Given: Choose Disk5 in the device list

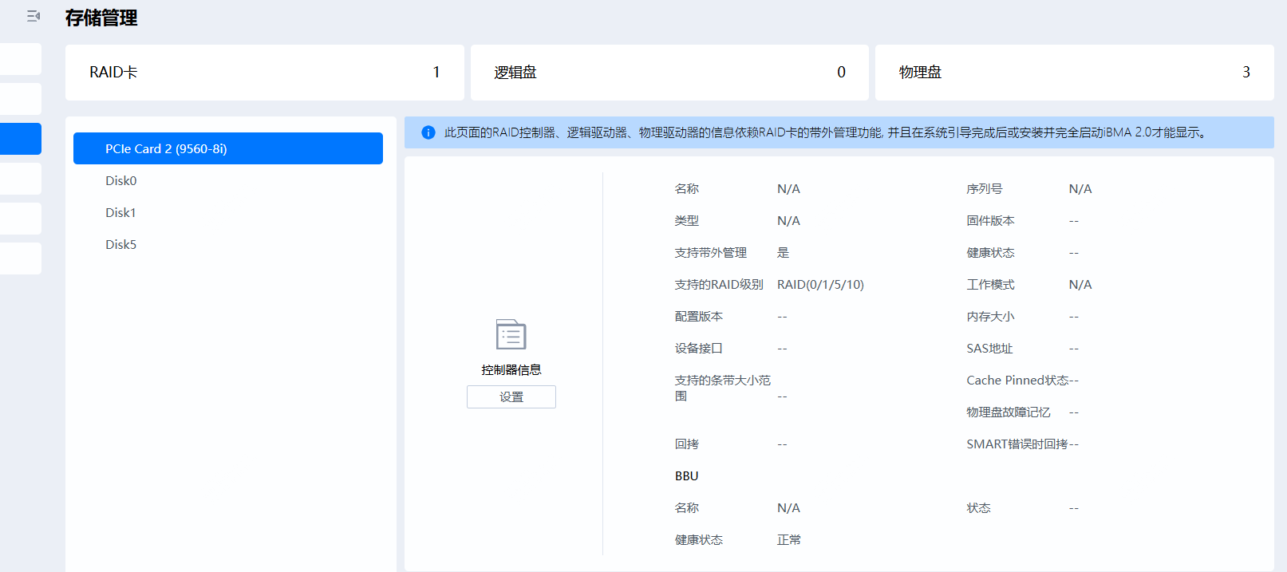Looking at the screenshot, I should [x=121, y=245].
